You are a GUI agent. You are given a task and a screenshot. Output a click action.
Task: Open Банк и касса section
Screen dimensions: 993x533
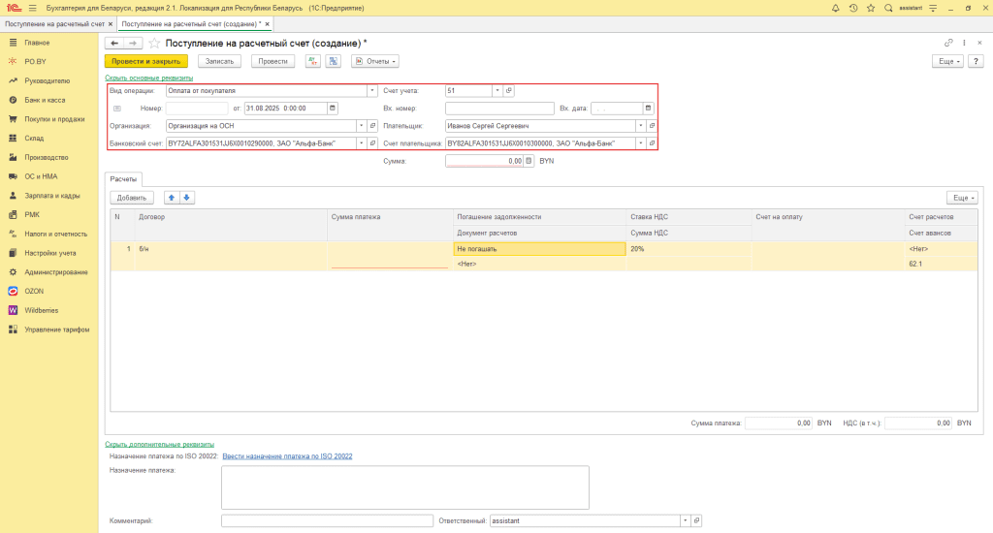pyautogui.click(x=45, y=100)
